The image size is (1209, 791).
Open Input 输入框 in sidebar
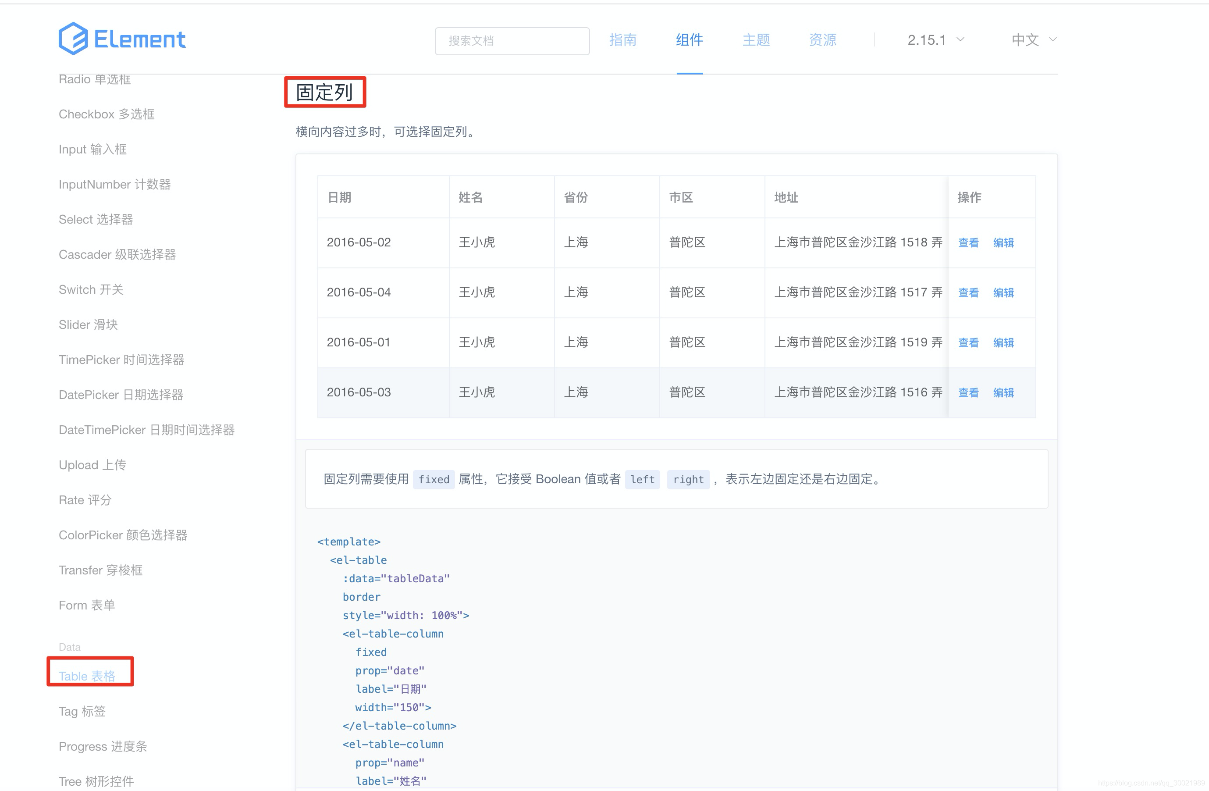[x=92, y=150]
